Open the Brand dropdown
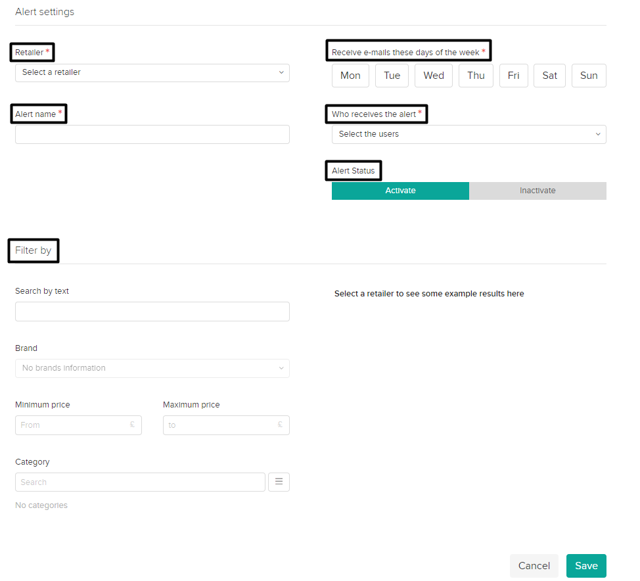Image resolution: width=640 pixels, height=581 pixels. pos(152,368)
